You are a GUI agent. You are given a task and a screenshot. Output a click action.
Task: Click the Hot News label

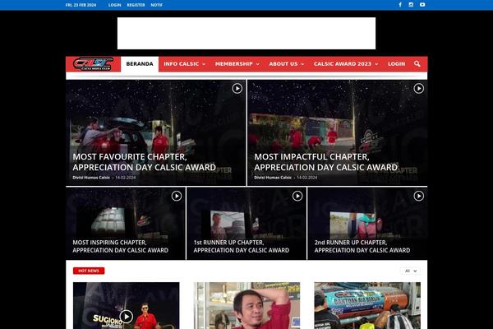click(x=89, y=271)
